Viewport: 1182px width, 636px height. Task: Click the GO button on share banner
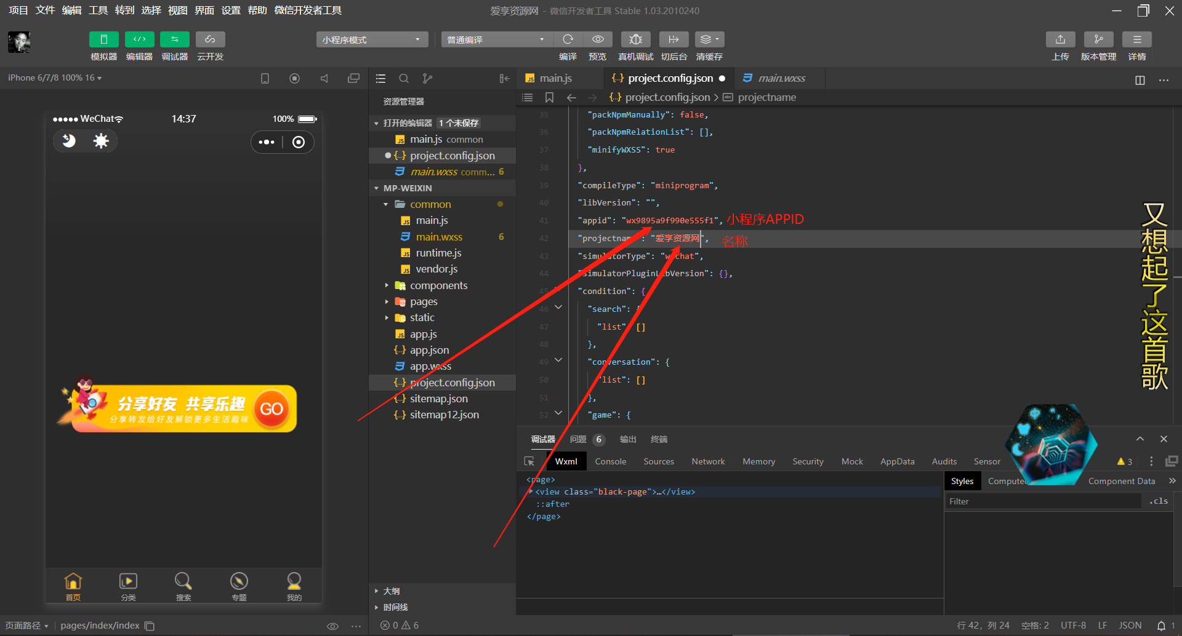[271, 409]
